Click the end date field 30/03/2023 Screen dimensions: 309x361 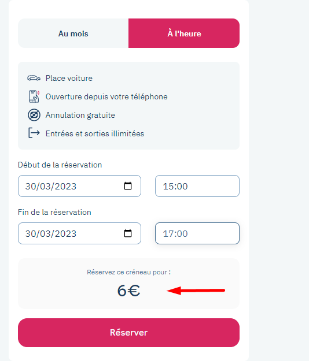coord(79,233)
